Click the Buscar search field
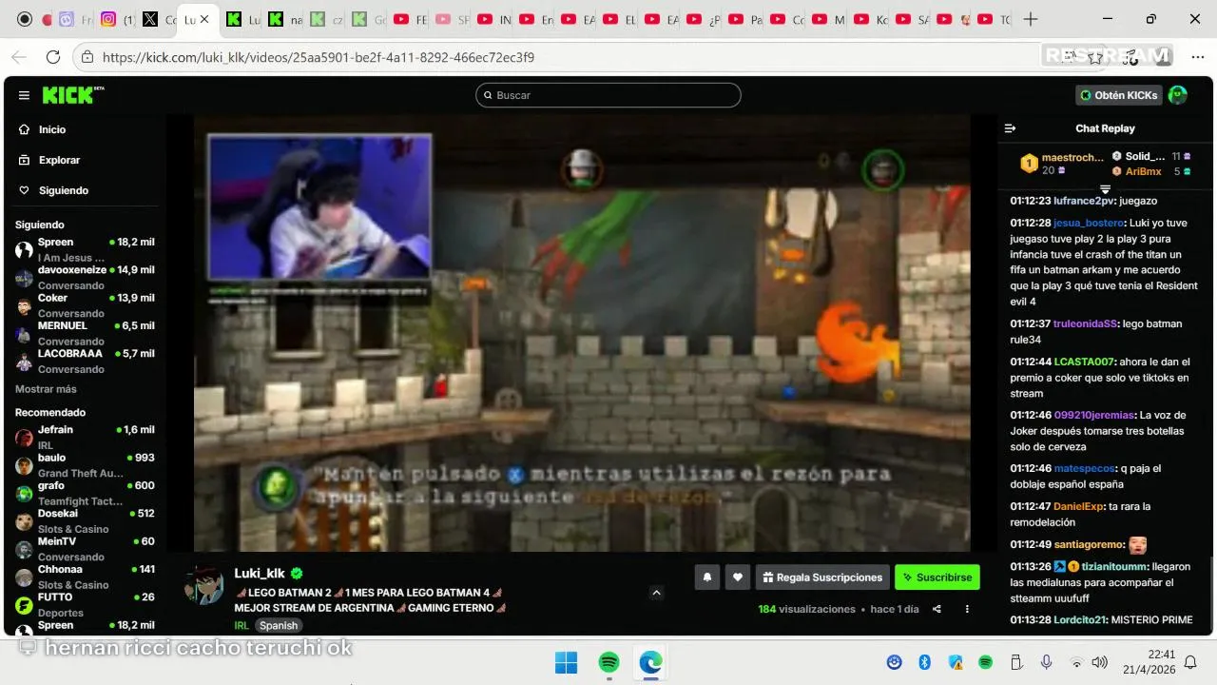This screenshot has height=685, width=1217. tap(608, 95)
